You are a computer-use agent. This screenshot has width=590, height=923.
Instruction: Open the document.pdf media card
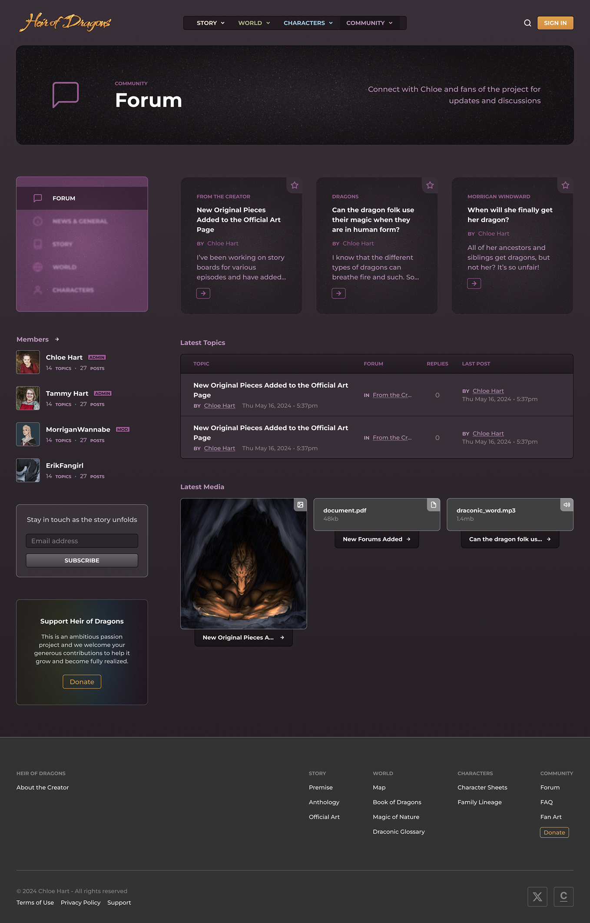point(377,515)
